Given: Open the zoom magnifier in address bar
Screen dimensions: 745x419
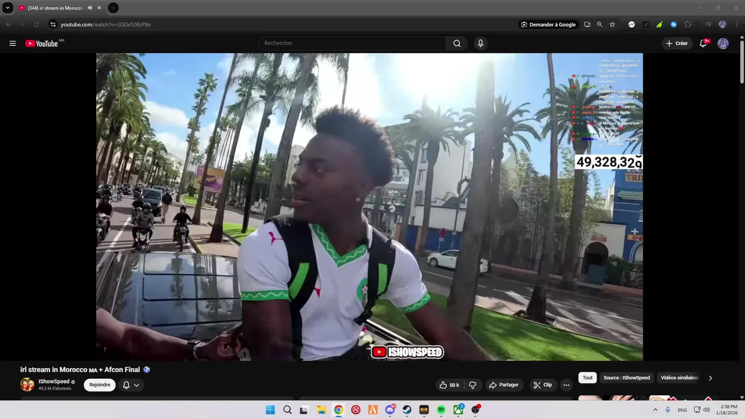Looking at the screenshot, I should coord(599,24).
